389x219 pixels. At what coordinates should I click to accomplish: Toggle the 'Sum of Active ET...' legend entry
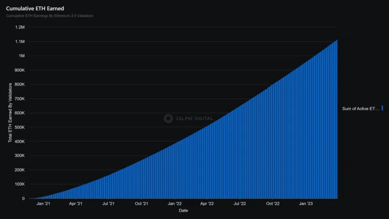click(361, 109)
